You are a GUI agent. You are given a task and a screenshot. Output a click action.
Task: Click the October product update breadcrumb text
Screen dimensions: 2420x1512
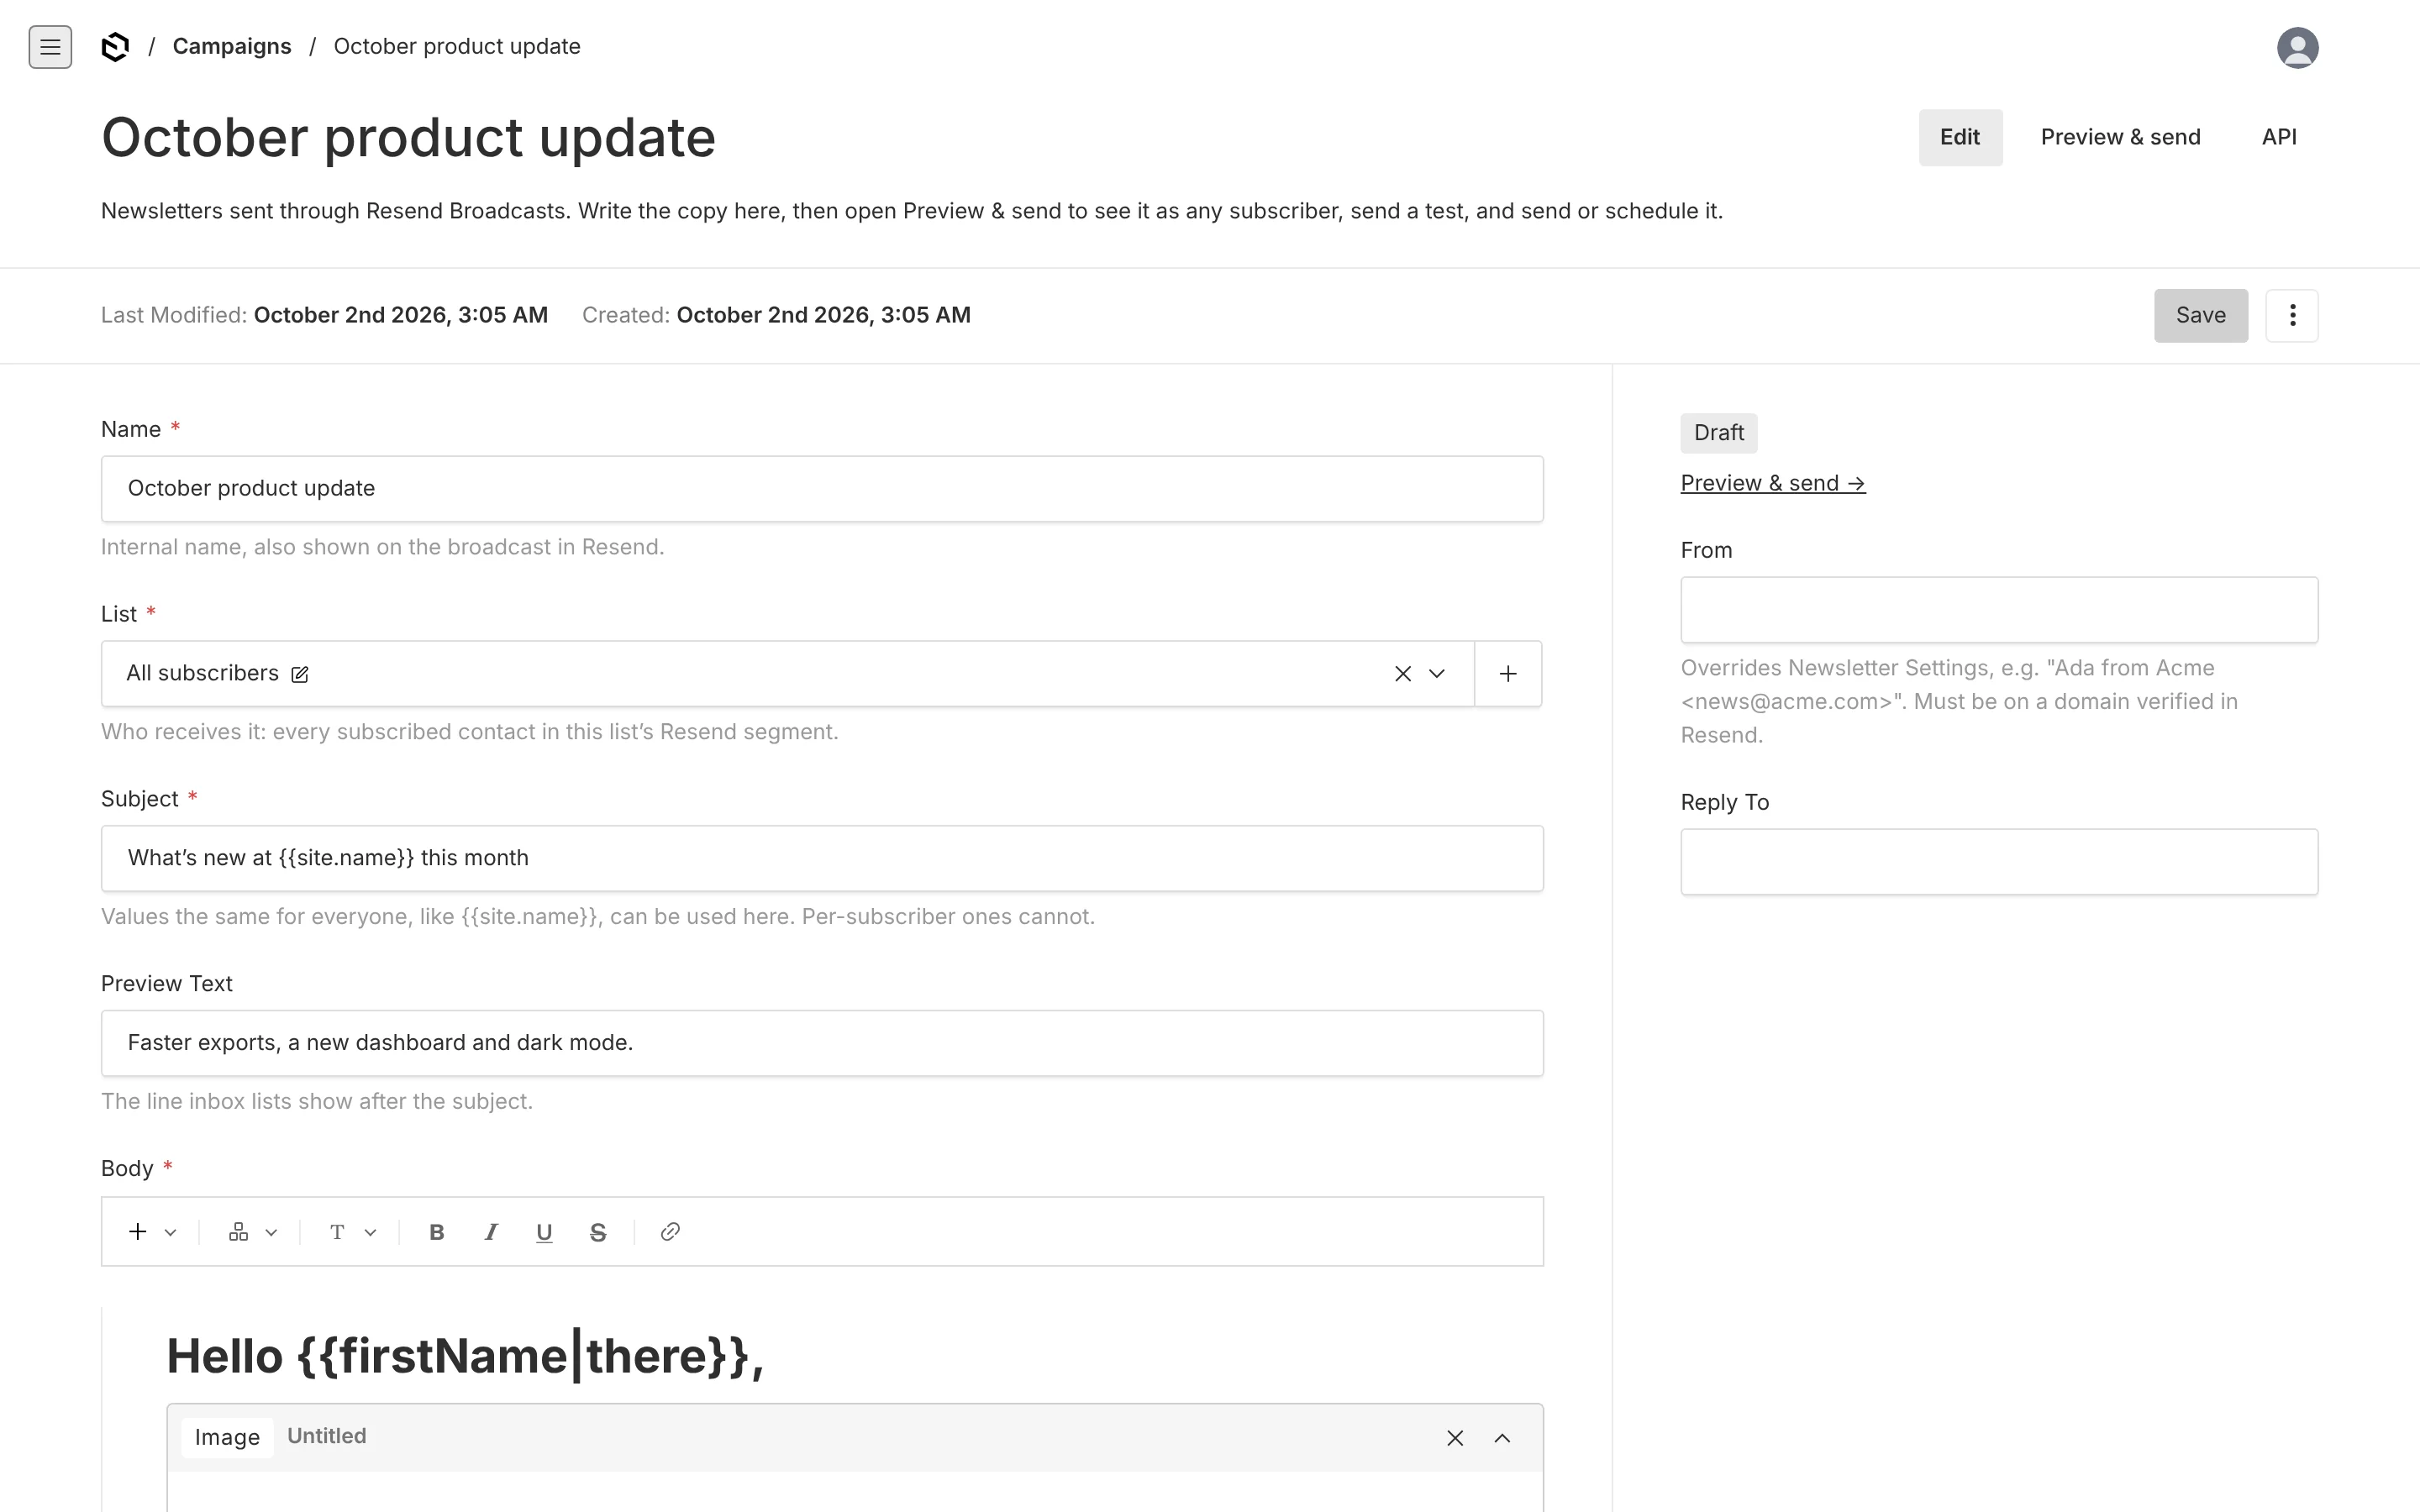point(457,47)
